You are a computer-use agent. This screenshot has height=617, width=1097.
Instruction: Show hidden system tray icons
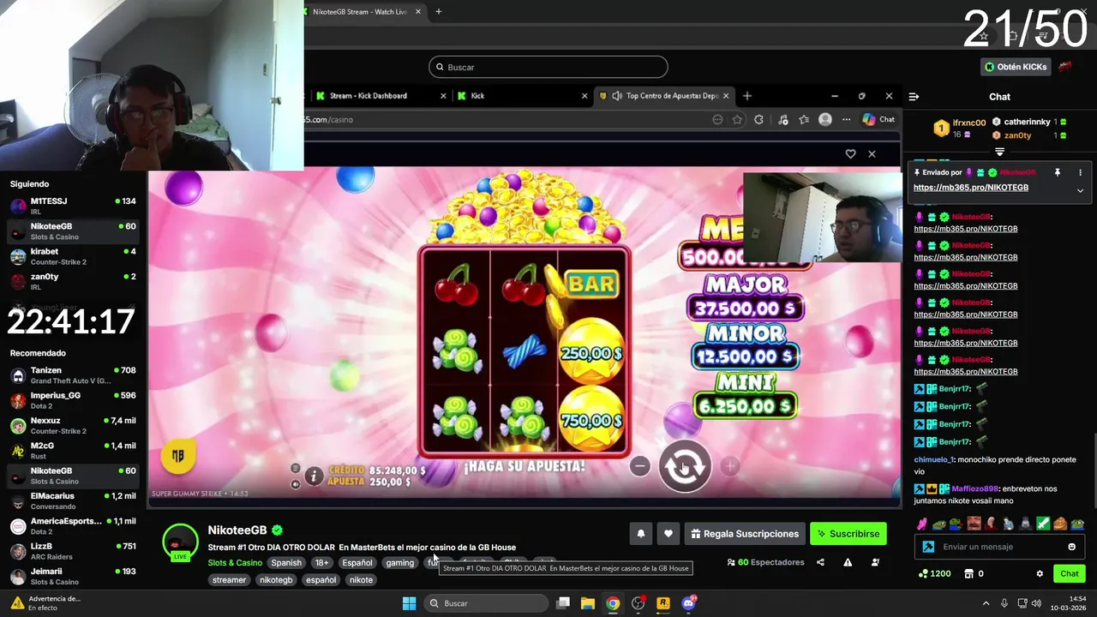click(986, 603)
